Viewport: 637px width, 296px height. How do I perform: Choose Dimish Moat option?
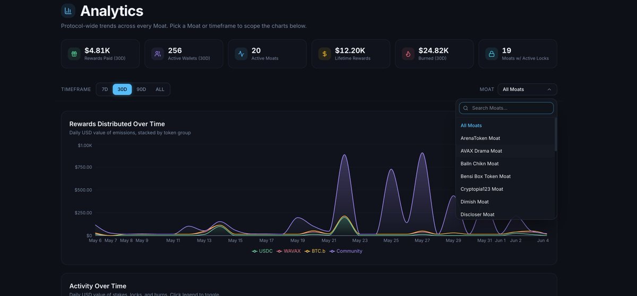pyautogui.click(x=505, y=202)
